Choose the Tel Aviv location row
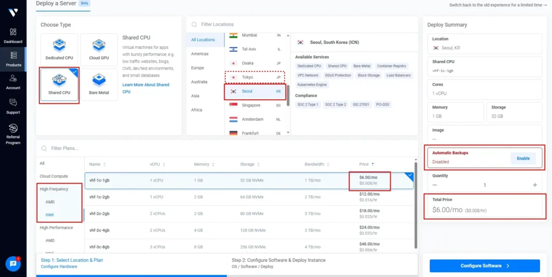Image resolution: width=552 pixels, height=277 pixels. (x=256, y=49)
